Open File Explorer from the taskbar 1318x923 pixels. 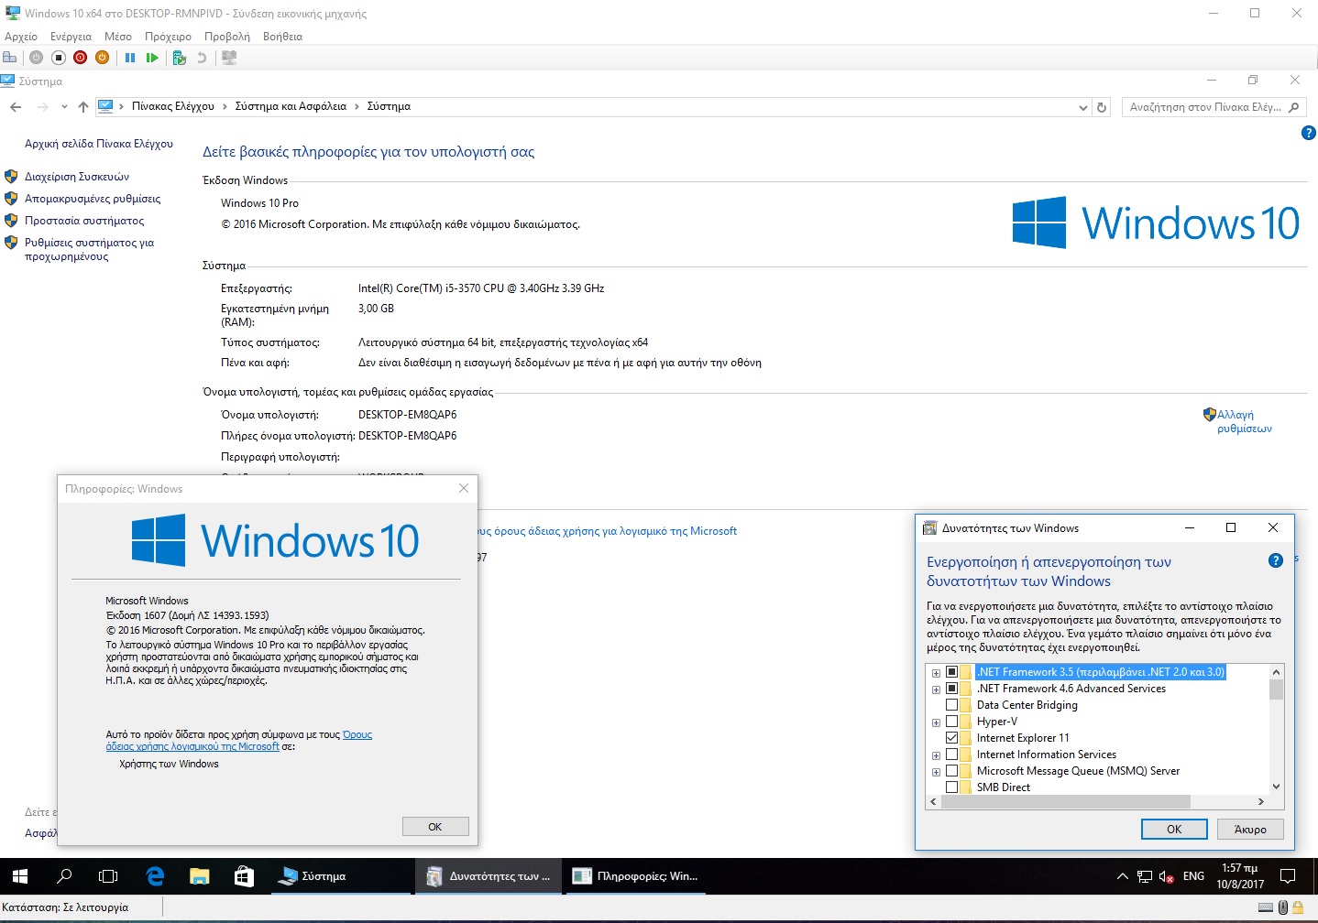coord(199,876)
